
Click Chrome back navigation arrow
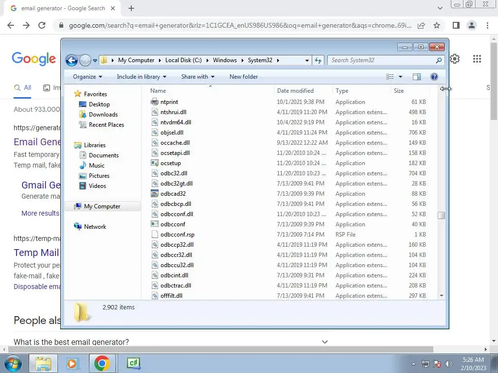[11, 25]
